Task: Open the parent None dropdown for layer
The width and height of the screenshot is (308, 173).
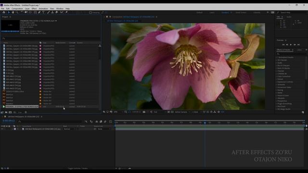Action: coord(104,129)
